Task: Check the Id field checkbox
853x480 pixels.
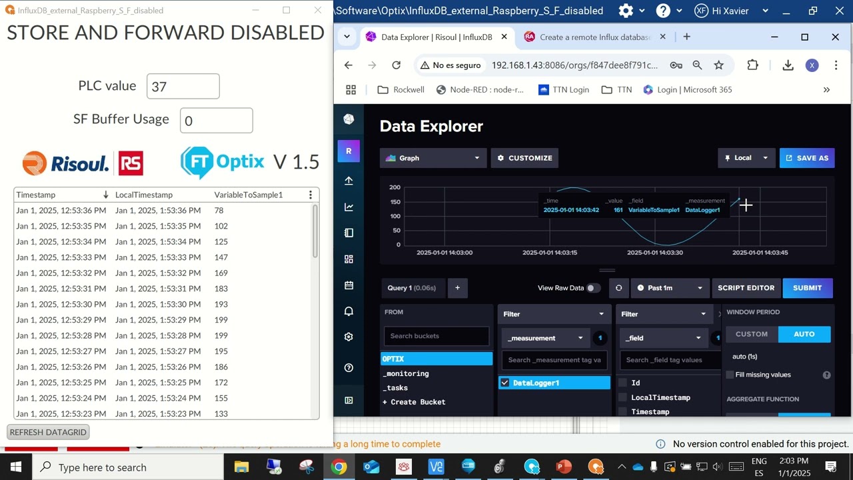Action: [x=622, y=383]
